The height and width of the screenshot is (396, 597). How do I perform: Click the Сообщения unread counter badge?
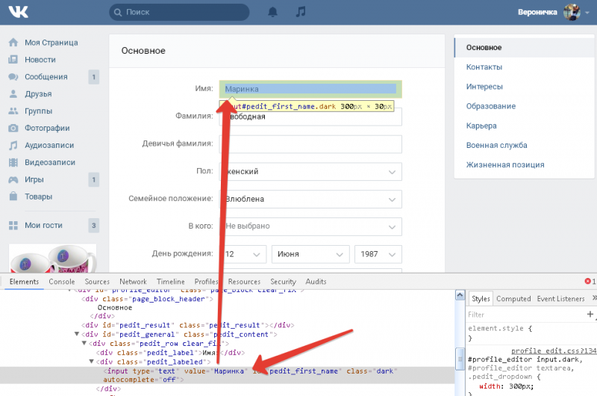click(x=94, y=77)
